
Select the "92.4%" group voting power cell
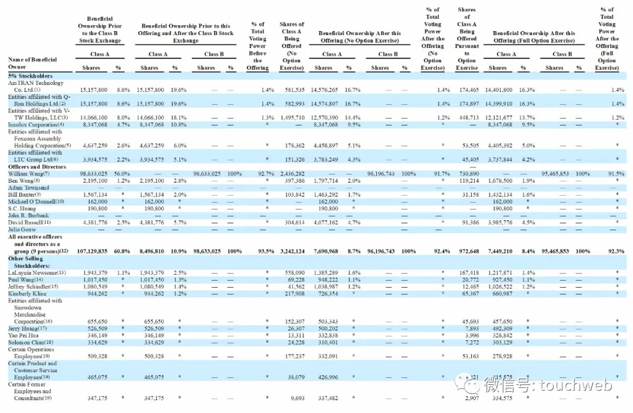[442, 251]
